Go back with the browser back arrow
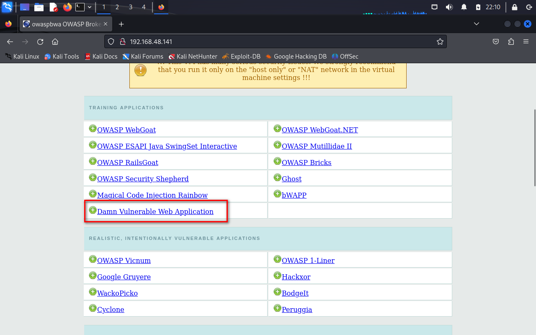 10,41
